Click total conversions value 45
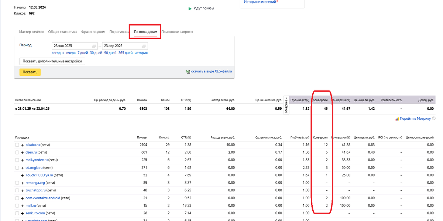This screenshot has height=221, width=443. [326, 109]
